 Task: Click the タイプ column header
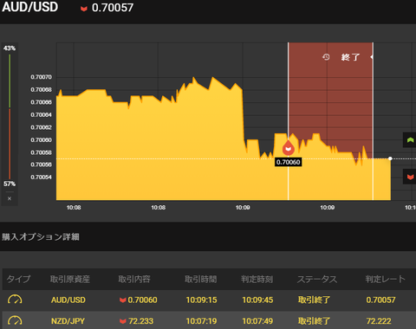click(x=18, y=279)
